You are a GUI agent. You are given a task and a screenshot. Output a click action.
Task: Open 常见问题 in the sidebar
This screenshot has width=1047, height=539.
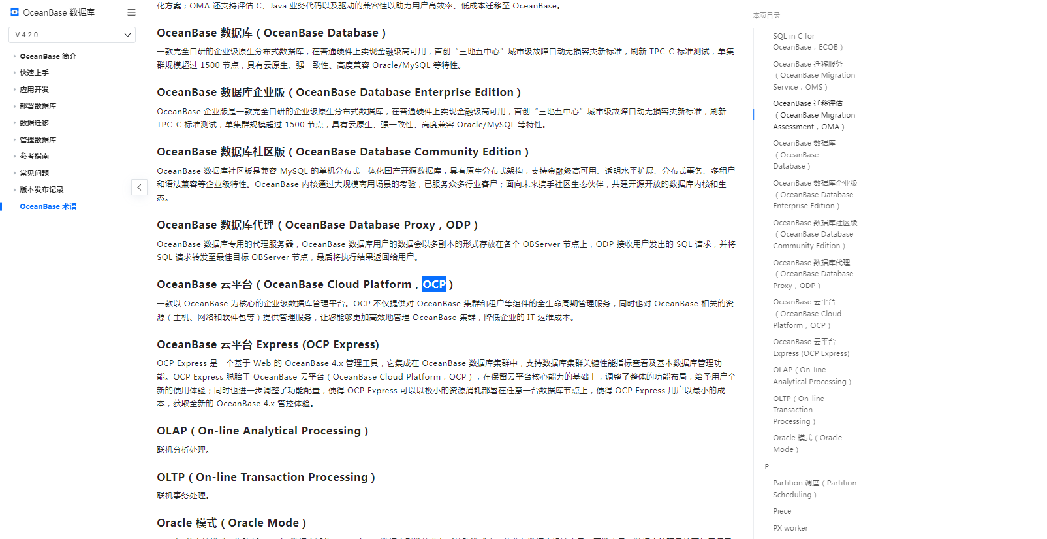(x=35, y=173)
